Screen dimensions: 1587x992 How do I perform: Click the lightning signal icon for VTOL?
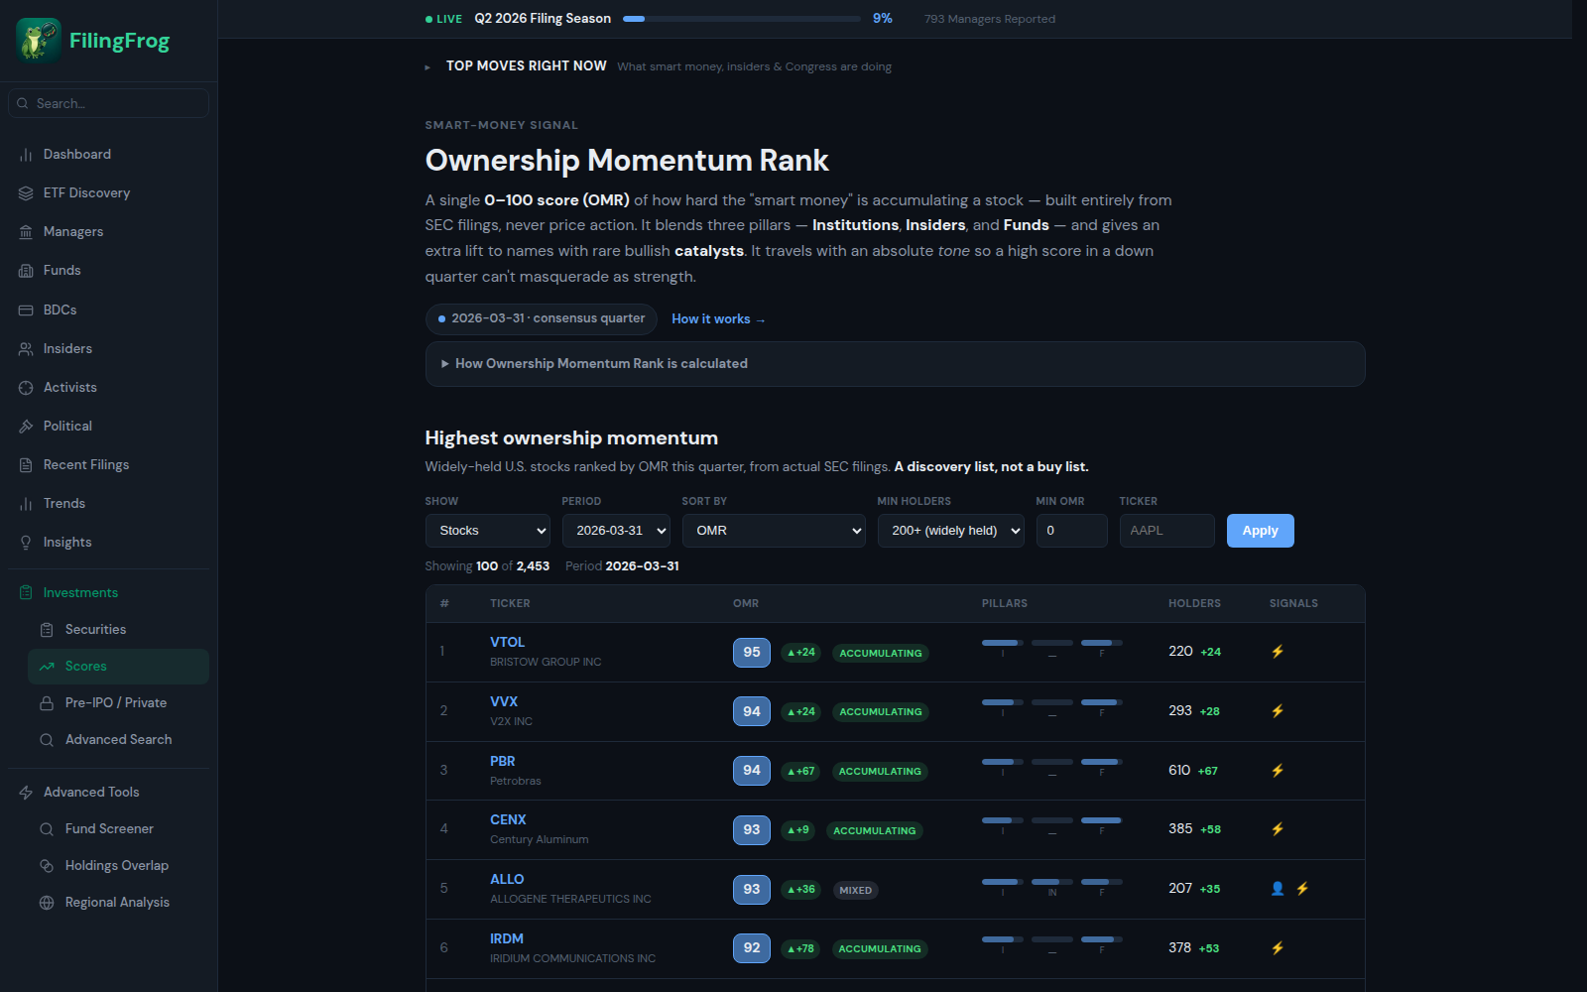click(1278, 652)
